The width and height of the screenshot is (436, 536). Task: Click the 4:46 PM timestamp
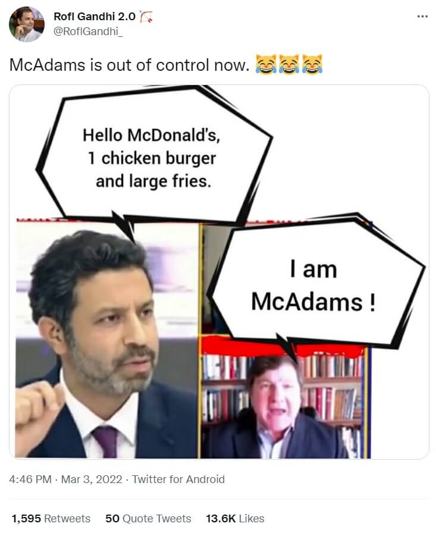[x=30, y=479]
